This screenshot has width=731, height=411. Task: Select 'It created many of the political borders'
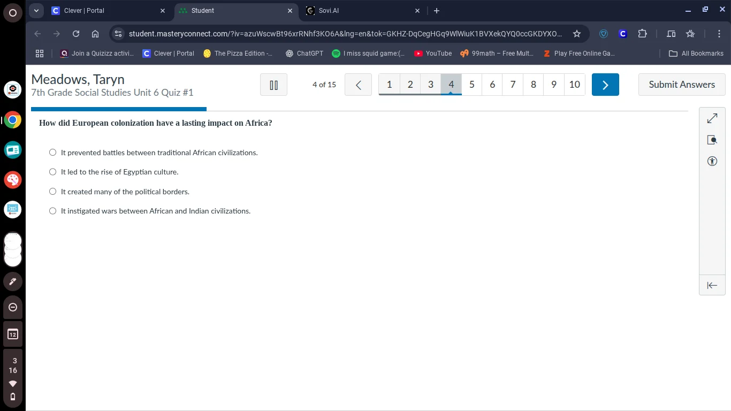coord(52,192)
